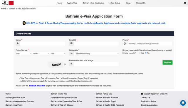Click the support email address in footer
The width and height of the screenshot is (188, 108).
click(x=155, y=94)
